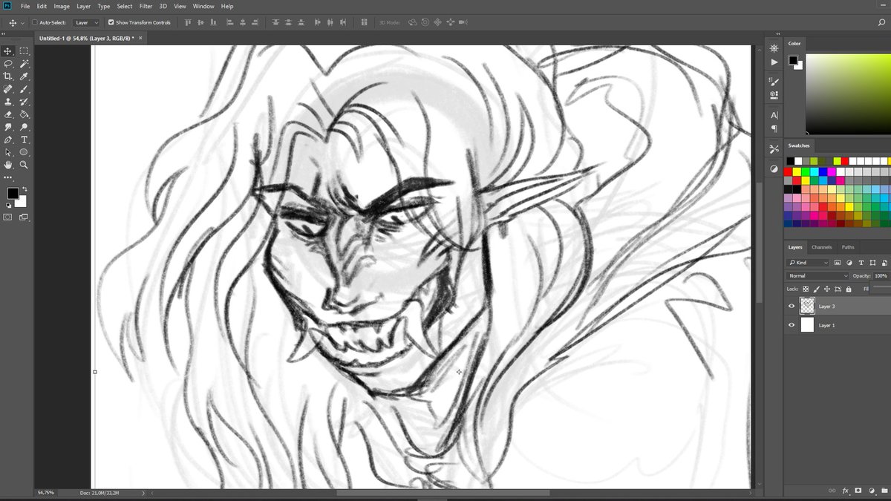Switch to the Paths tab
Screen dimensions: 891x501
[x=848, y=247]
